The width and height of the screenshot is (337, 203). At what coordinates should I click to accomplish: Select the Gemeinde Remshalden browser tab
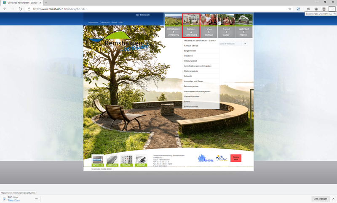[21, 3]
